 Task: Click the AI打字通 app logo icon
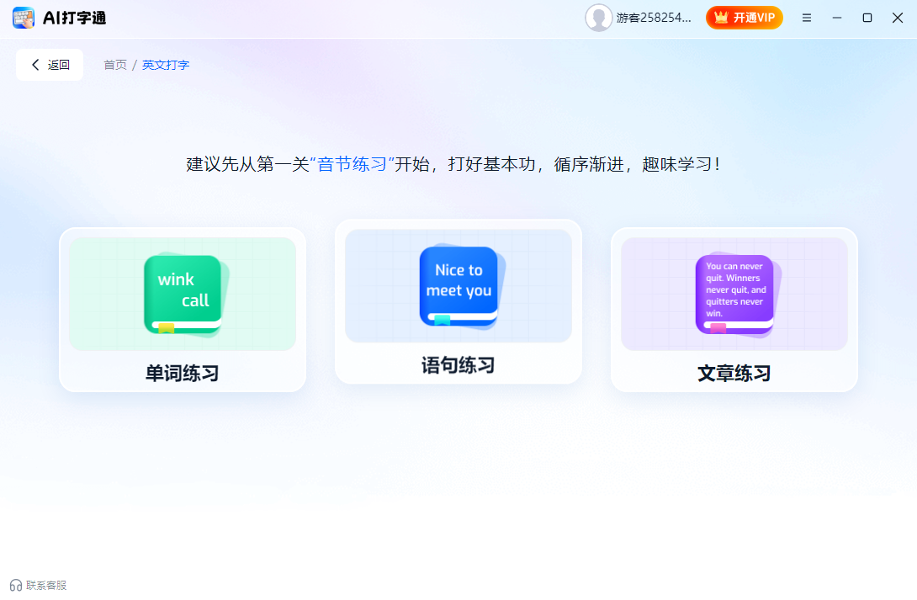24,18
